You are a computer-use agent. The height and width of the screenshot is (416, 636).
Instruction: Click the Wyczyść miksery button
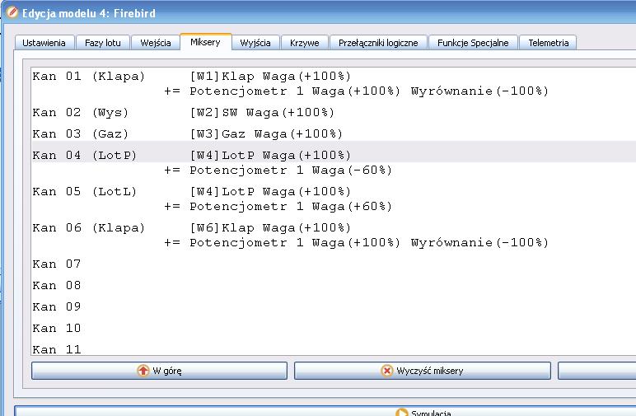click(423, 371)
